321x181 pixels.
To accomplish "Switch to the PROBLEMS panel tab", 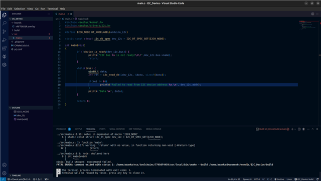I will 64,129.
